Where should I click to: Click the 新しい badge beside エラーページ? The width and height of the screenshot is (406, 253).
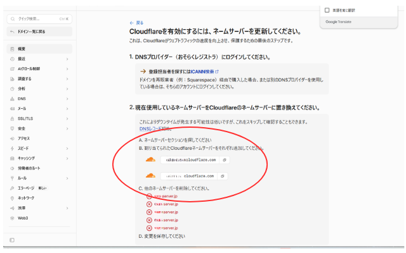click(x=43, y=188)
